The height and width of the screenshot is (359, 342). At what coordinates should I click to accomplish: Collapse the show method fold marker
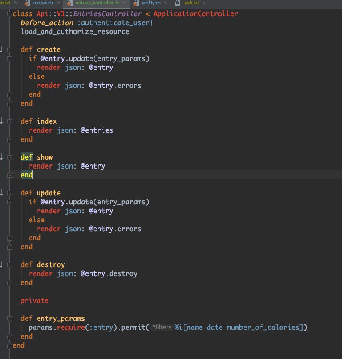(9, 157)
